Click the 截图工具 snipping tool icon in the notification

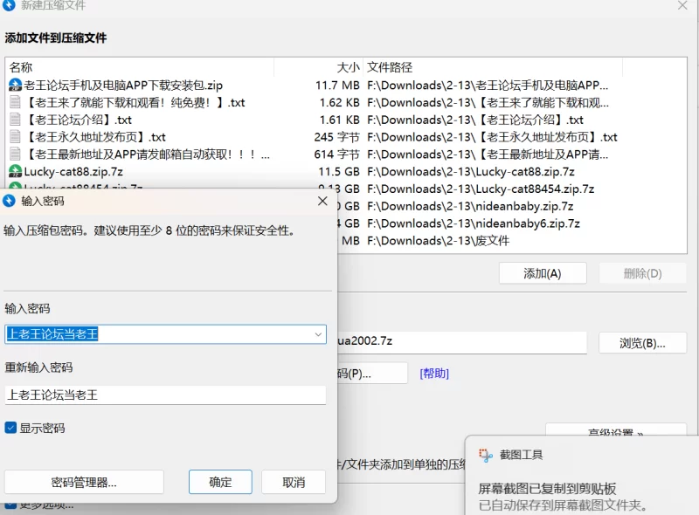(x=486, y=455)
